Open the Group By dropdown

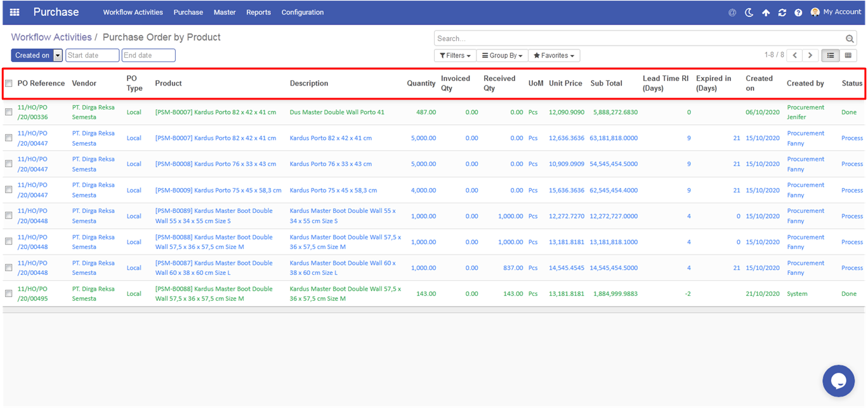(502, 56)
